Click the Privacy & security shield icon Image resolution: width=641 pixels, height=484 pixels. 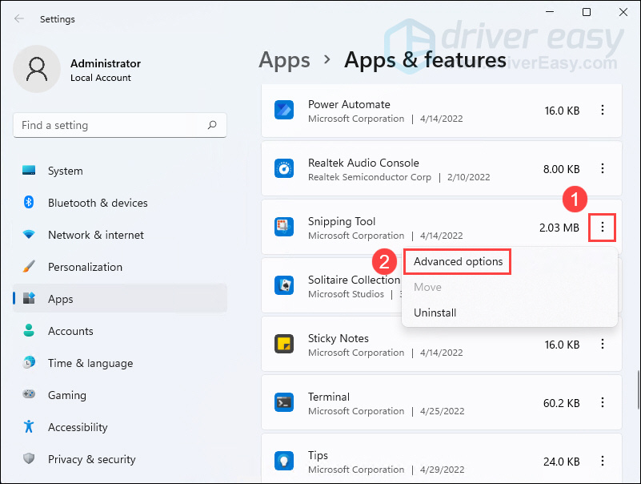(29, 458)
